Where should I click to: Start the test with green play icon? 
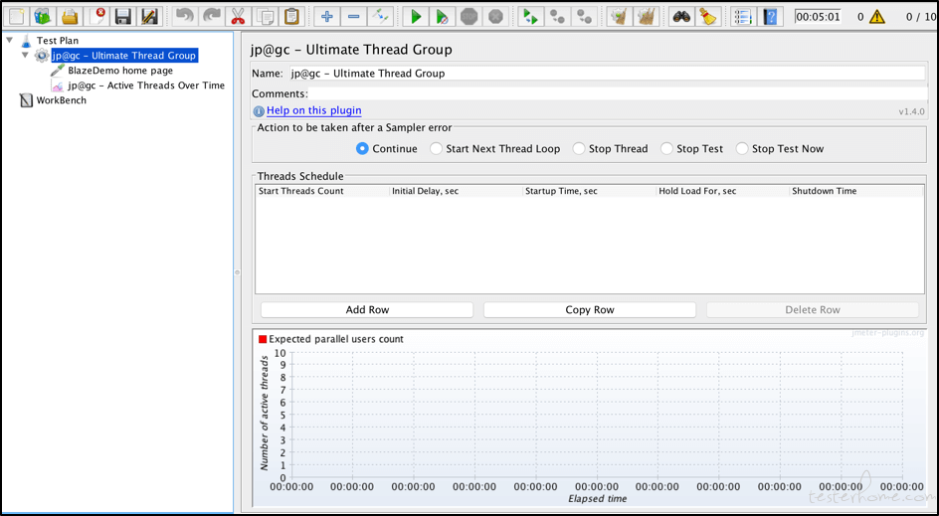(x=416, y=17)
